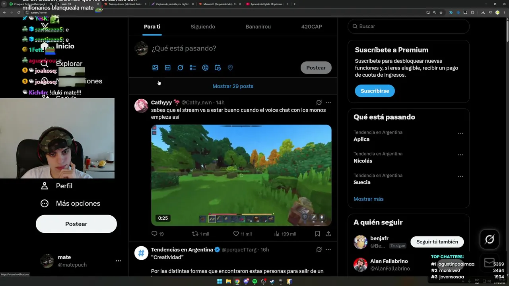Viewport: 509px width, 286px height.
Task: Tag a location on the post
Action: coord(230,68)
